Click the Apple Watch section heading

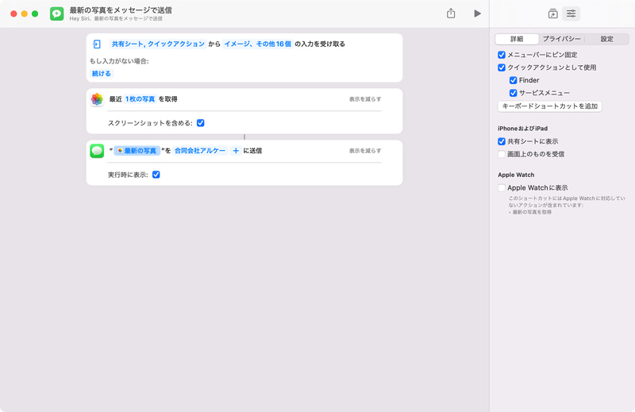click(516, 175)
